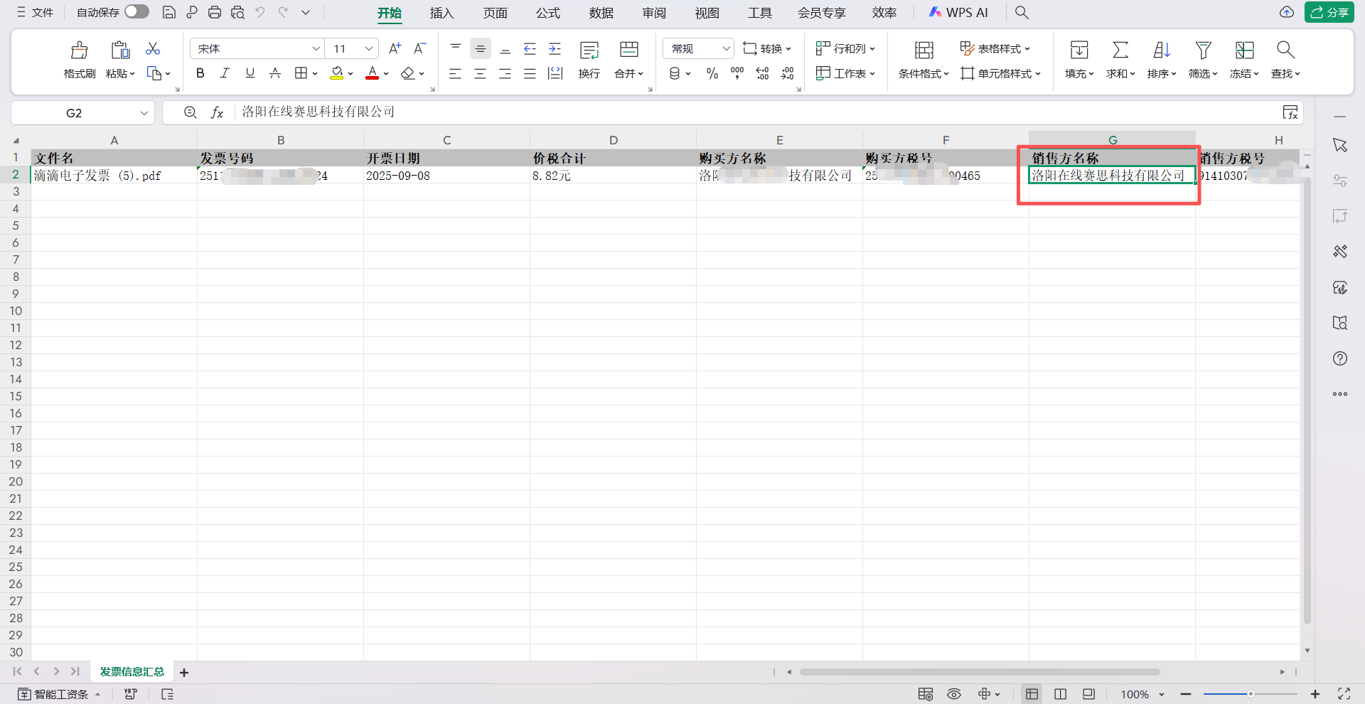
Task: Click the yellow fill color bucket swatch
Action: click(x=337, y=73)
